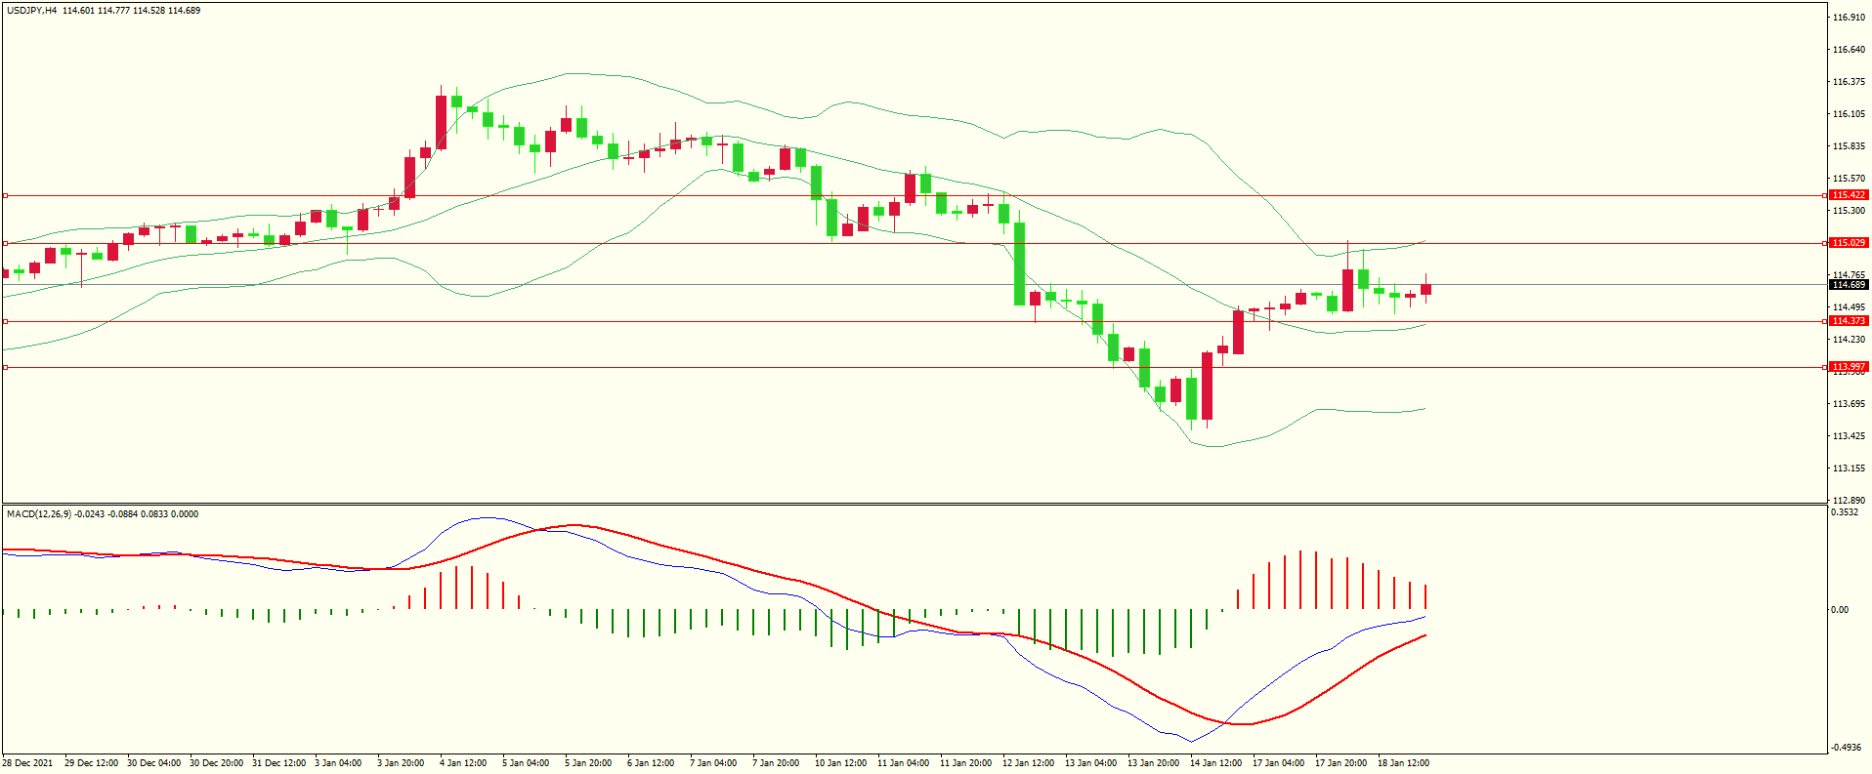
Task: Click the 116.910 price scale label
Action: 1849,18
